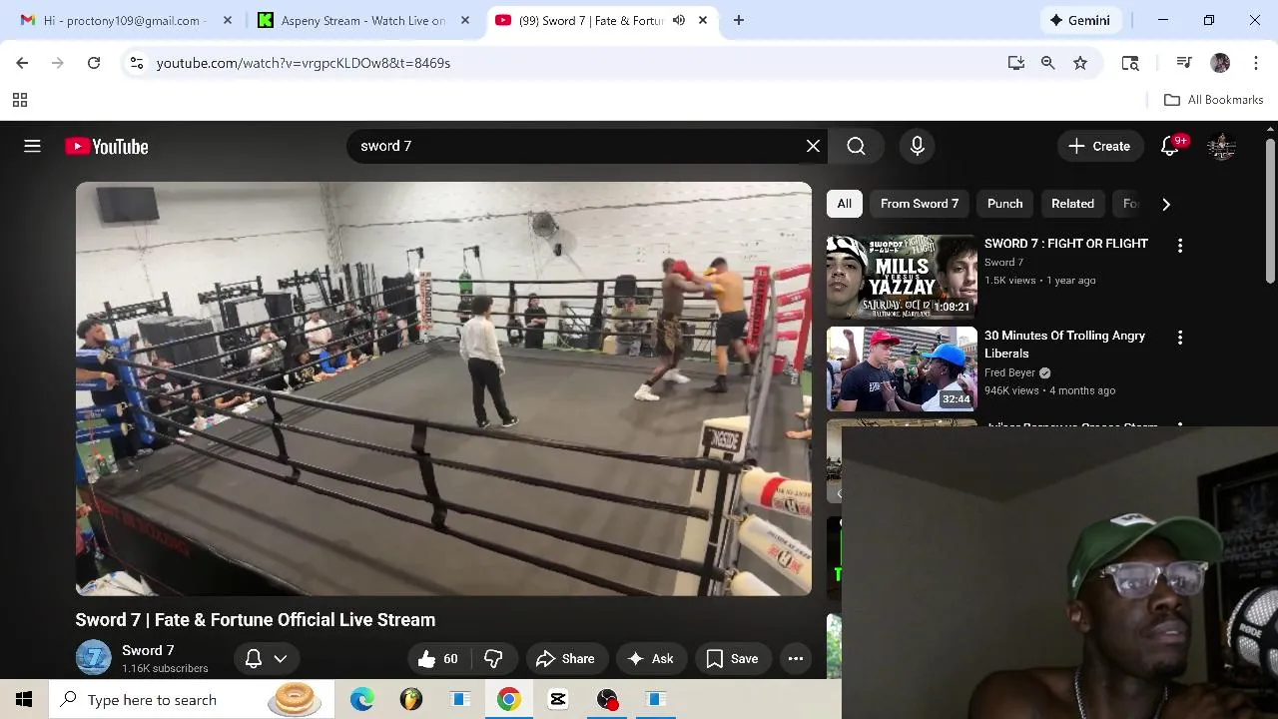Close the Sword 7 YouTube tab
The height and width of the screenshot is (719, 1278).
(x=703, y=20)
